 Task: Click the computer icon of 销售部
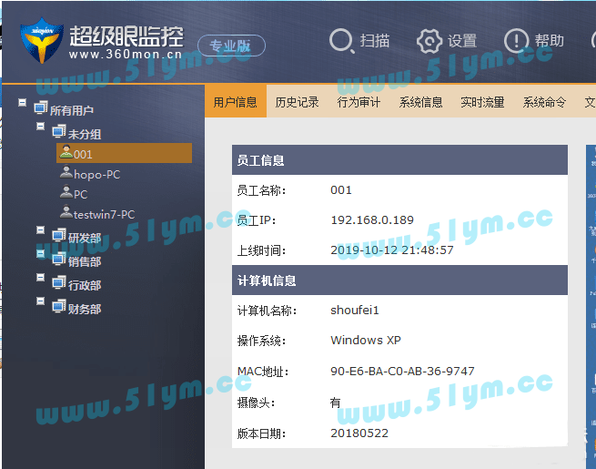click(59, 259)
